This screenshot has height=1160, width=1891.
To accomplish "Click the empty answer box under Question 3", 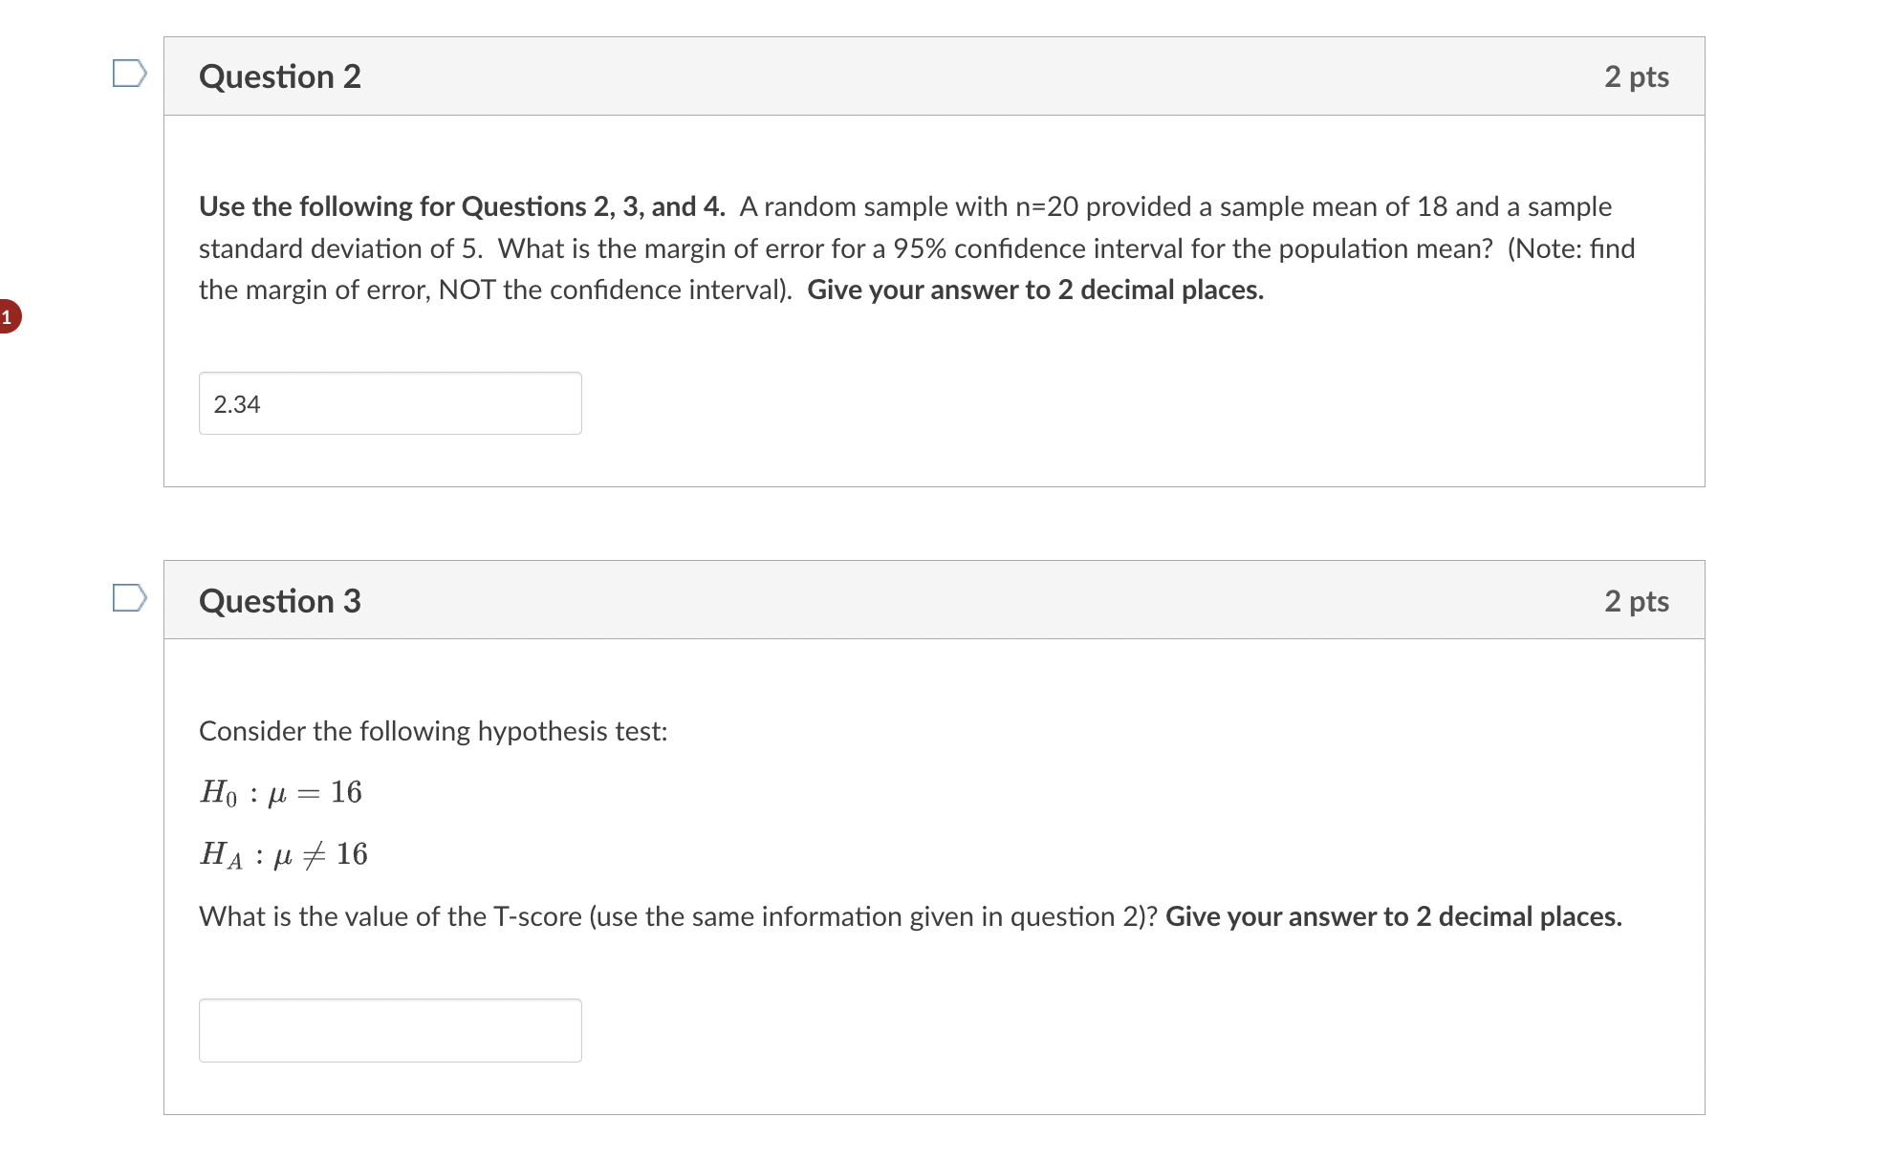I will click(x=390, y=1029).
